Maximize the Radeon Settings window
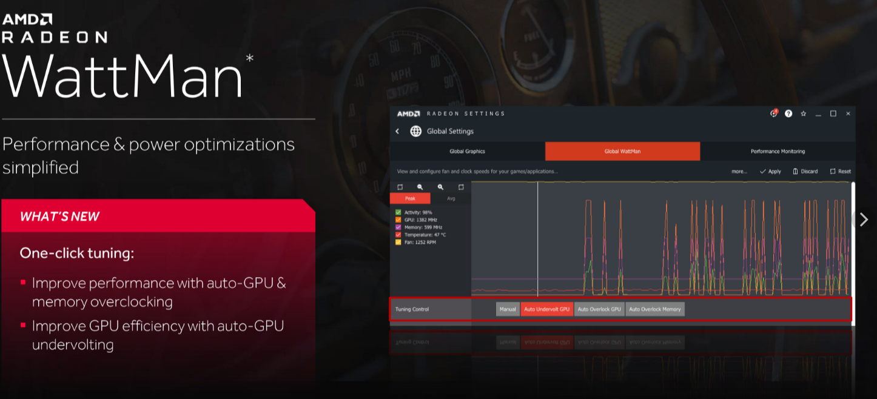Screen dimensions: 877x399 833,113
